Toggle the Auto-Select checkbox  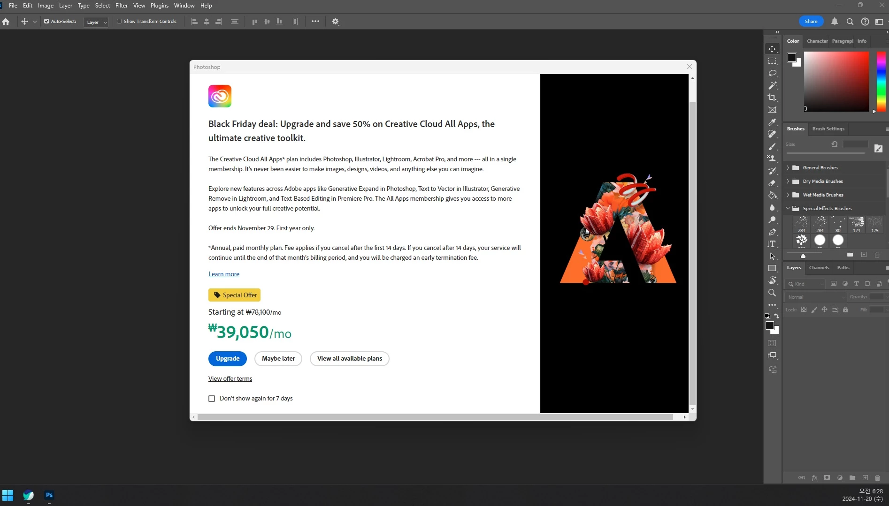(46, 22)
